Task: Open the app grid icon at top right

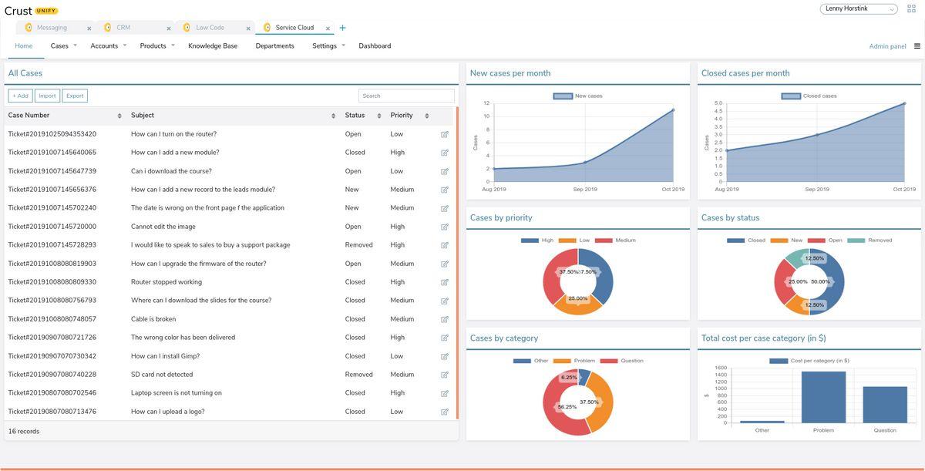Action: 911,8
